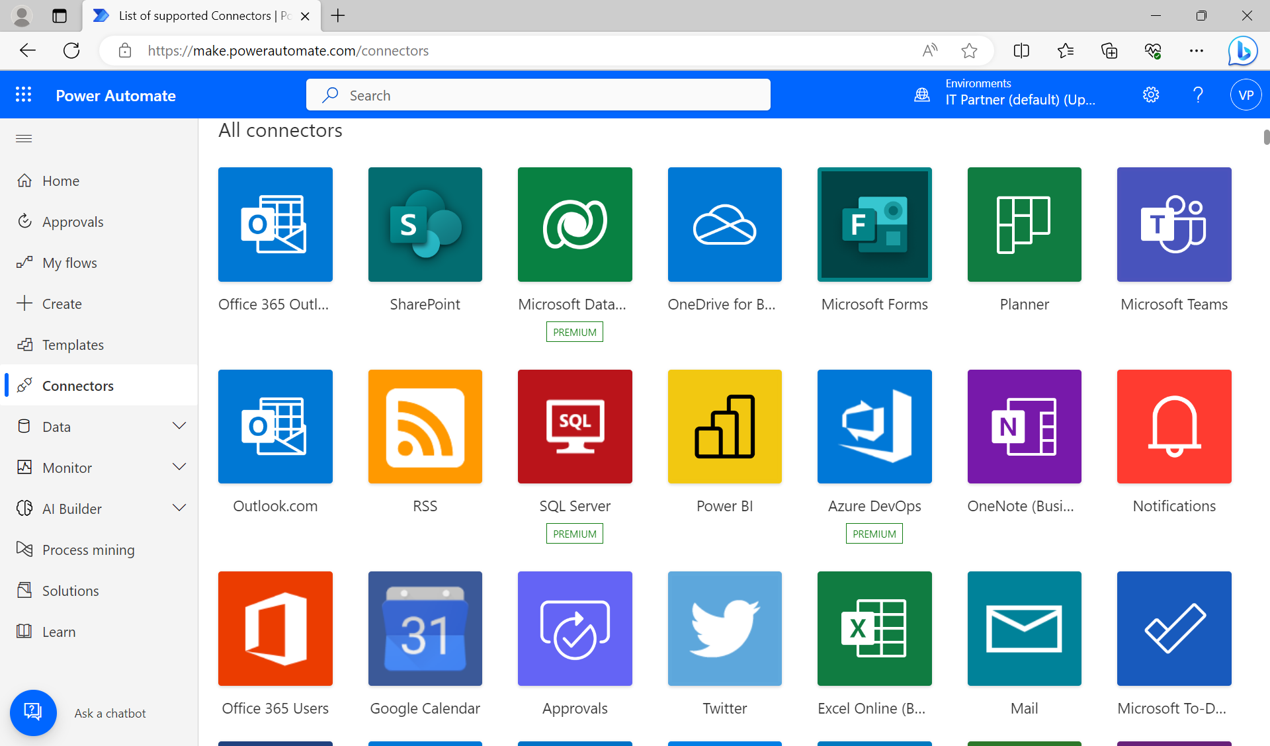The image size is (1270, 746).
Task: Open the Notifications bell connector
Action: tap(1173, 427)
